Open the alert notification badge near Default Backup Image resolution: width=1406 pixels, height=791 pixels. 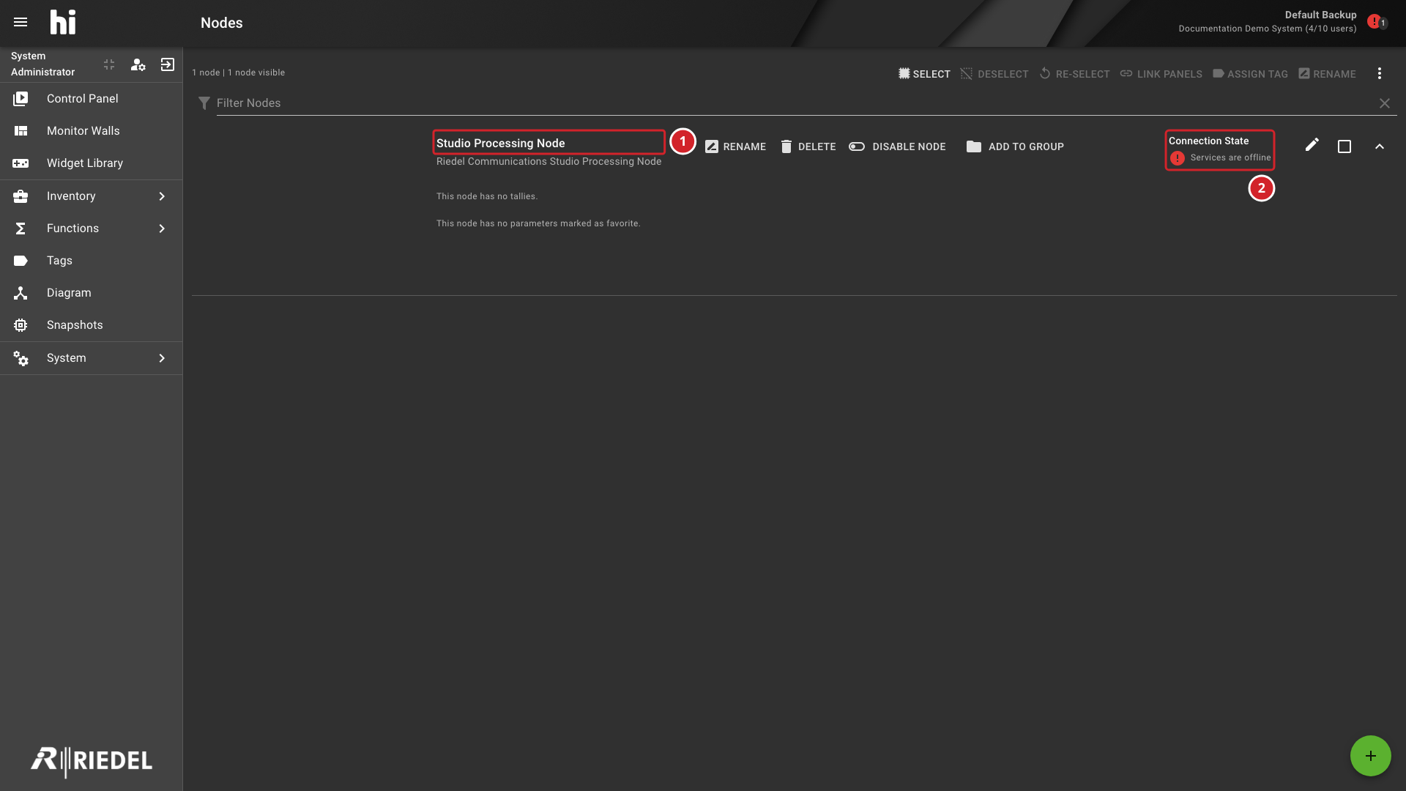(x=1377, y=21)
